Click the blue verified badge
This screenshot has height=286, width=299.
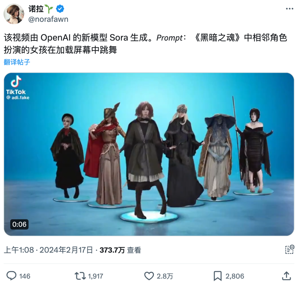click(x=60, y=9)
